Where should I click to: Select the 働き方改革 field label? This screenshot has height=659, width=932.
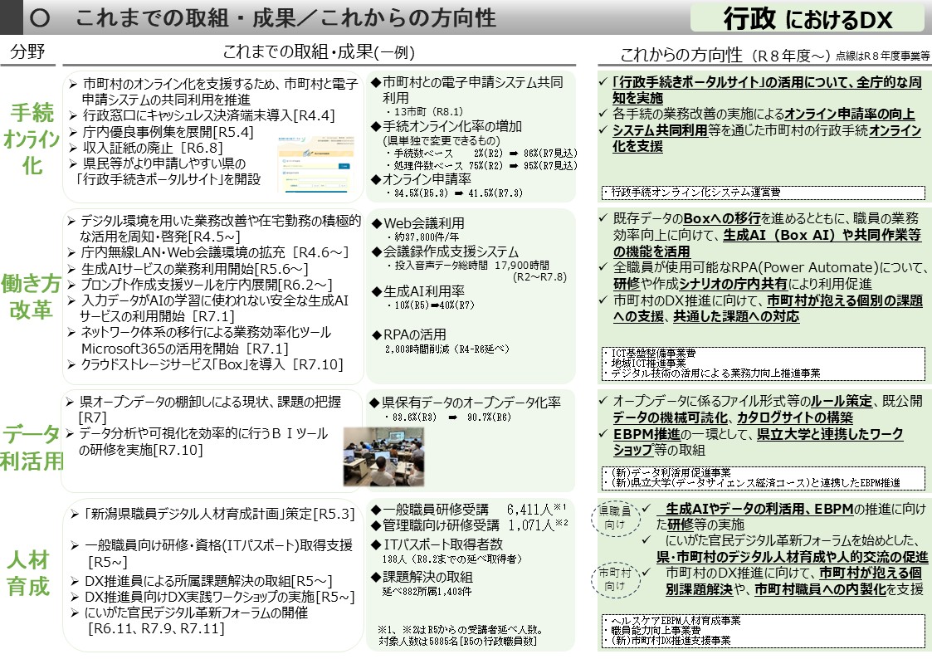tap(31, 296)
